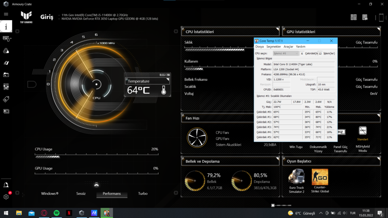388x218 pixels.
Task: Switch to Armoury Crate taskbar icon
Action: (x=81, y=213)
